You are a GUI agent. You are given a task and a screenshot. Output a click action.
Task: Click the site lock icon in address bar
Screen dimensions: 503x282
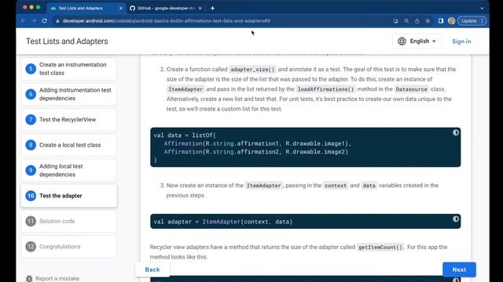[57, 21]
